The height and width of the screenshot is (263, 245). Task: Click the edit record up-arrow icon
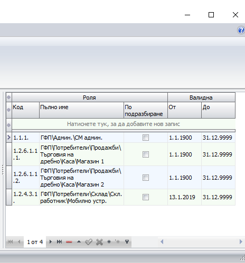(79, 242)
